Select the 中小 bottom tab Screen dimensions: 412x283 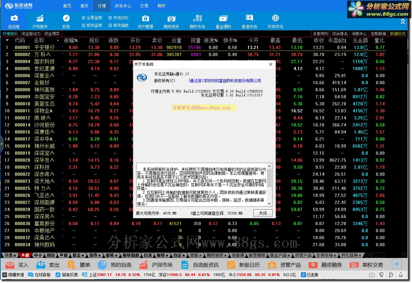click(38, 255)
